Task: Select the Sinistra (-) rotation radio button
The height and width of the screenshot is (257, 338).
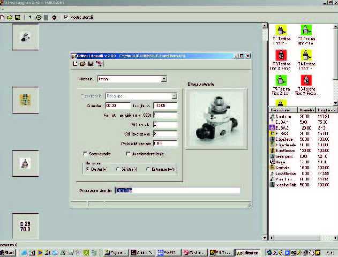Action: point(117,169)
